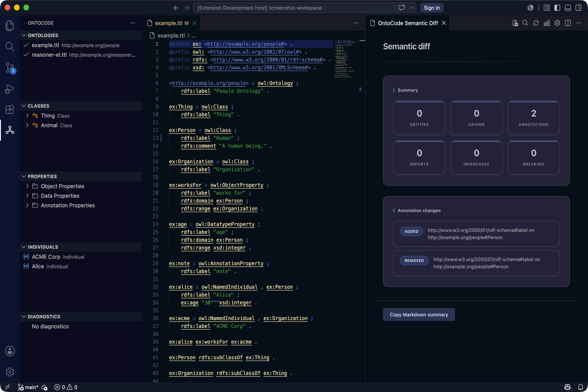Click the editor minimap

(x=346, y=59)
